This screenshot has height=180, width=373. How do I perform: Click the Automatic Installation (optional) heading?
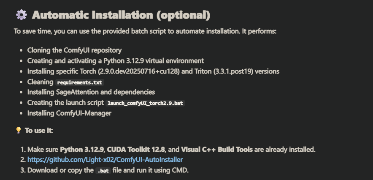click(x=121, y=15)
